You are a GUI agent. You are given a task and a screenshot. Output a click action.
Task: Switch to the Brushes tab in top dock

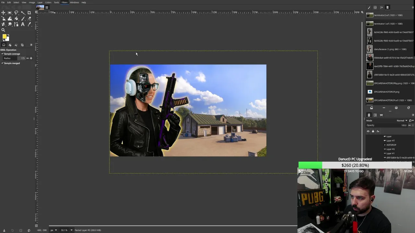coord(369,7)
